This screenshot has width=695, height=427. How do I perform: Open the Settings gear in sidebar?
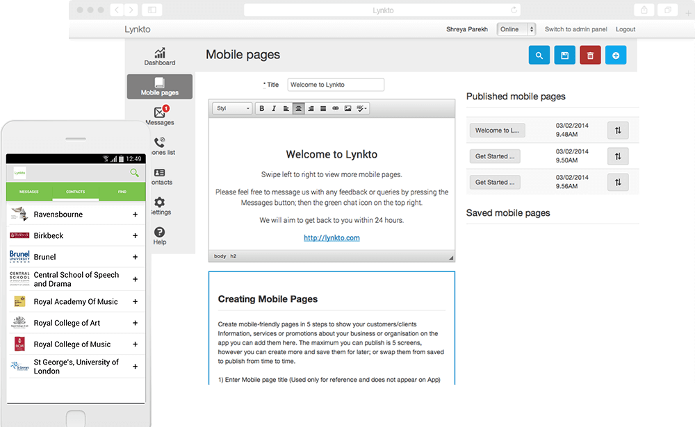point(160,206)
